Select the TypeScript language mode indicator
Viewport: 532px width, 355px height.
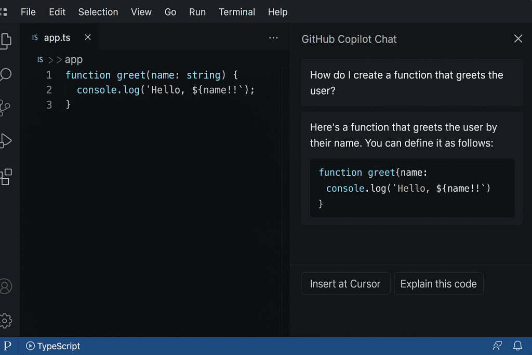click(59, 346)
